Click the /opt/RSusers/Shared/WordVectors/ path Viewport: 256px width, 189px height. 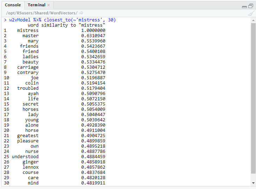coord(42,13)
